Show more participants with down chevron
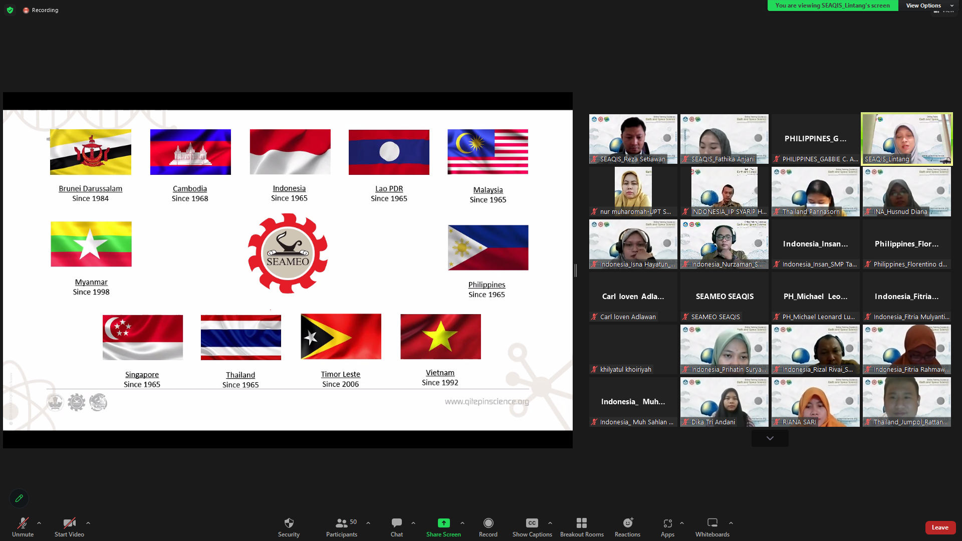 [770, 438]
